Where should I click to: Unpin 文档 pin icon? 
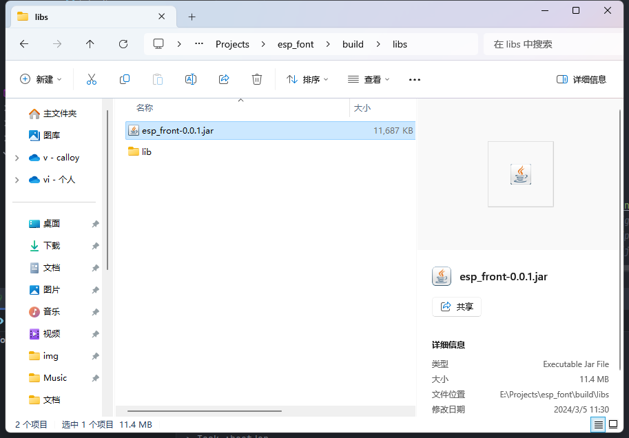click(x=95, y=268)
